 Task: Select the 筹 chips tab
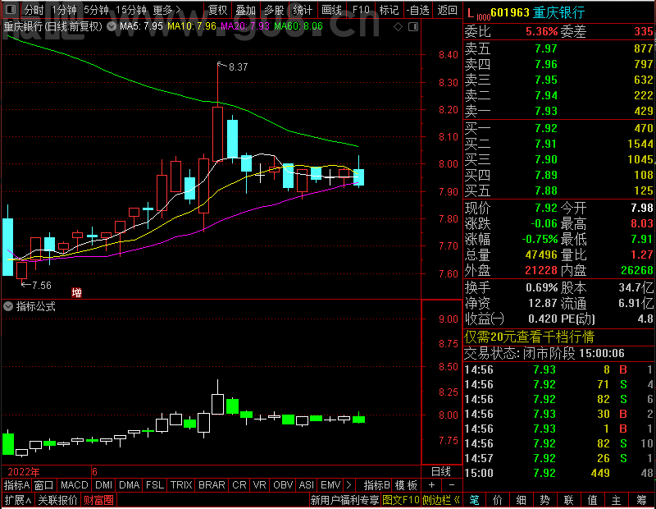tap(642, 500)
